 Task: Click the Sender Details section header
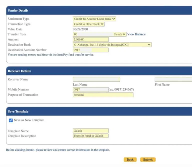pos(18,10)
